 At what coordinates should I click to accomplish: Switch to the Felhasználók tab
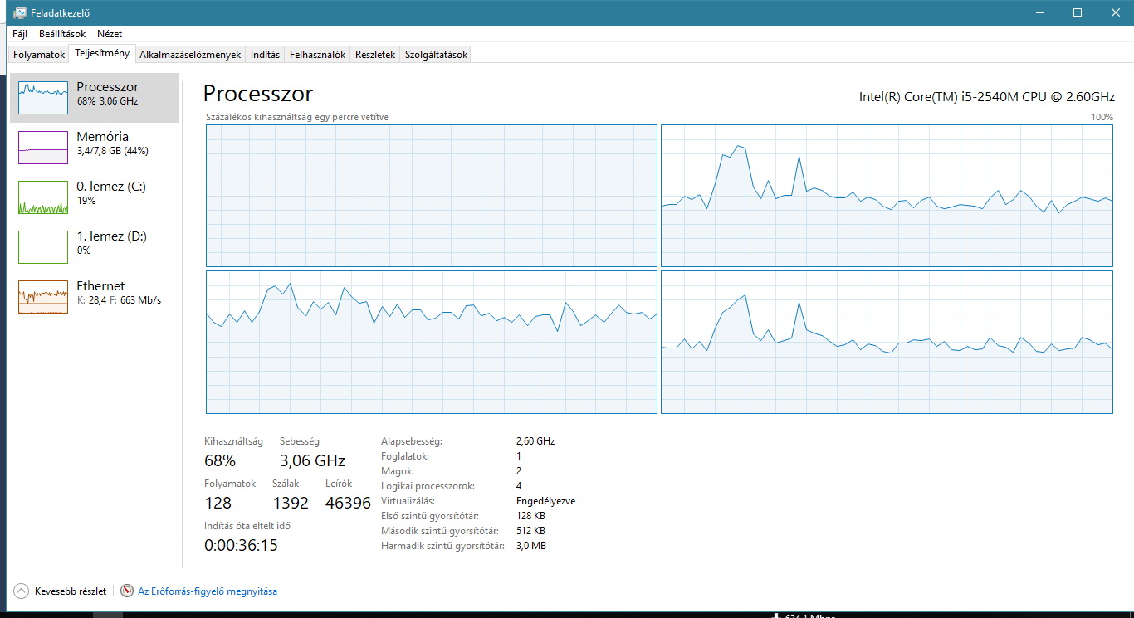(317, 55)
